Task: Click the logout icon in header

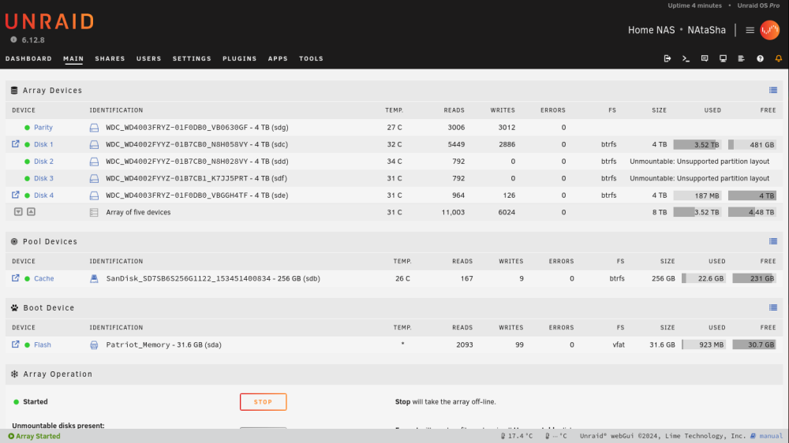Action: point(667,58)
